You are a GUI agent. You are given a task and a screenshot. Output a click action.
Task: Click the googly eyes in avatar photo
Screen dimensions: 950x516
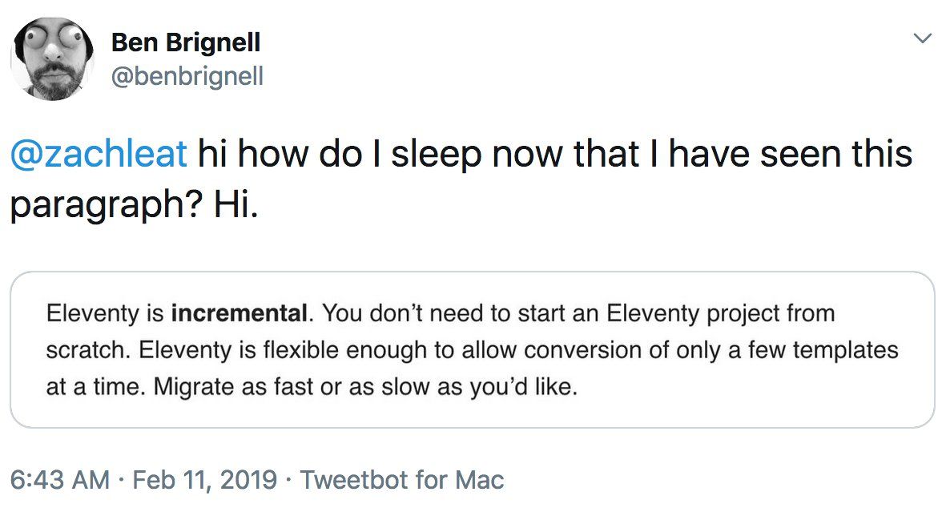[55, 38]
